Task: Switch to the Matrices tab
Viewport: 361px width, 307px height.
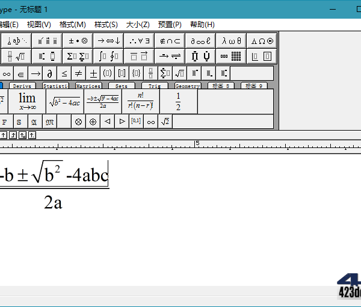Action: coord(88,86)
